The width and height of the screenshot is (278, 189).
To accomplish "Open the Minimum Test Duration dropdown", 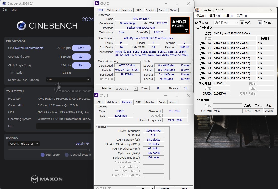I will [68, 80].
